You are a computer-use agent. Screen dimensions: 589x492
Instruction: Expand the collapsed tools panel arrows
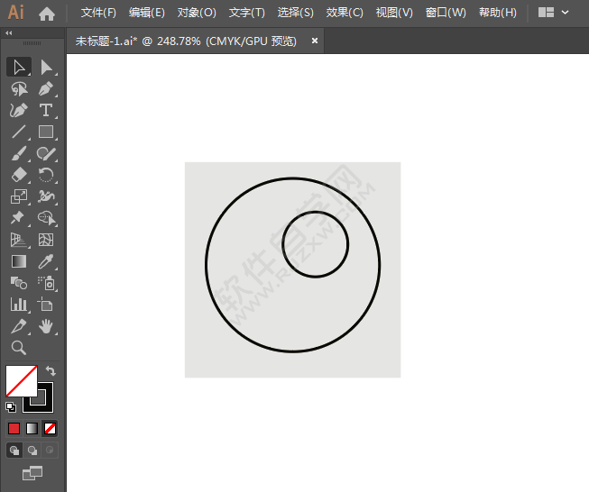[9, 32]
